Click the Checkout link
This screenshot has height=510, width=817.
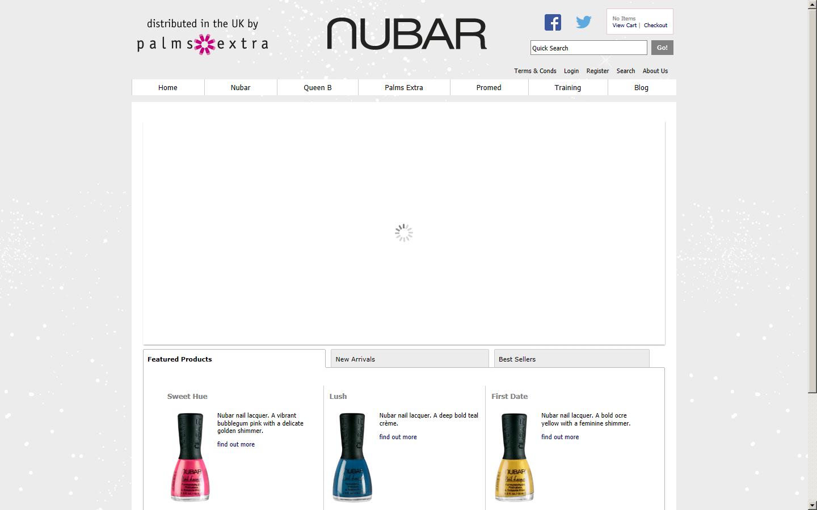click(x=655, y=25)
